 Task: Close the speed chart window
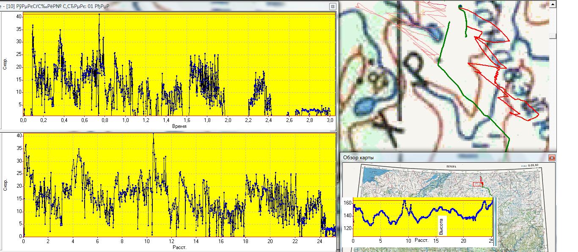333,6
